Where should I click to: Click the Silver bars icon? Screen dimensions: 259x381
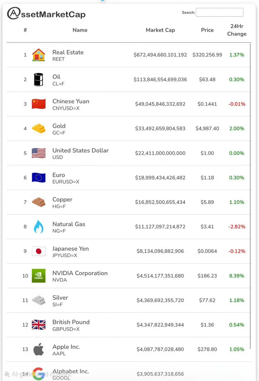click(39, 300)
